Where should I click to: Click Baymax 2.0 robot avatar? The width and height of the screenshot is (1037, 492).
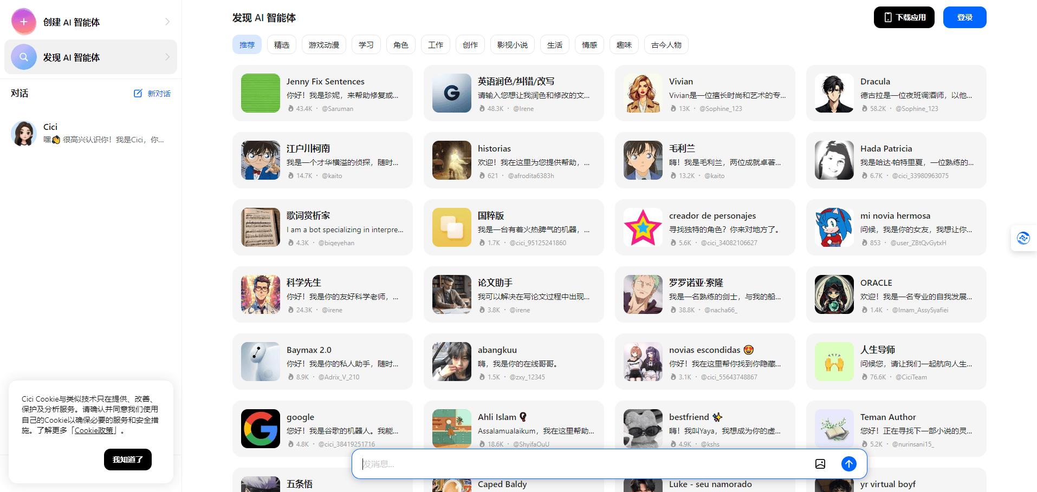point(261,362)
